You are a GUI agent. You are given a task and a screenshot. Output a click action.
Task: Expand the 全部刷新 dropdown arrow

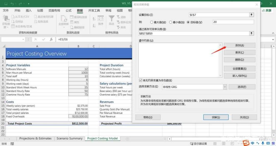(64, 27)
